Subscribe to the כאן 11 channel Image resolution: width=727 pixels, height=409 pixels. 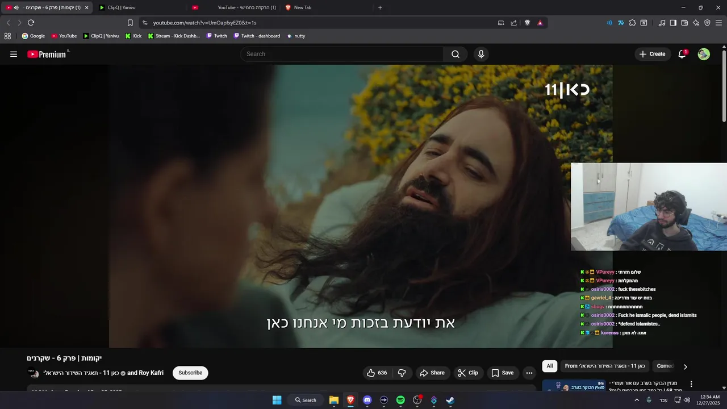[x=190, y=373]
